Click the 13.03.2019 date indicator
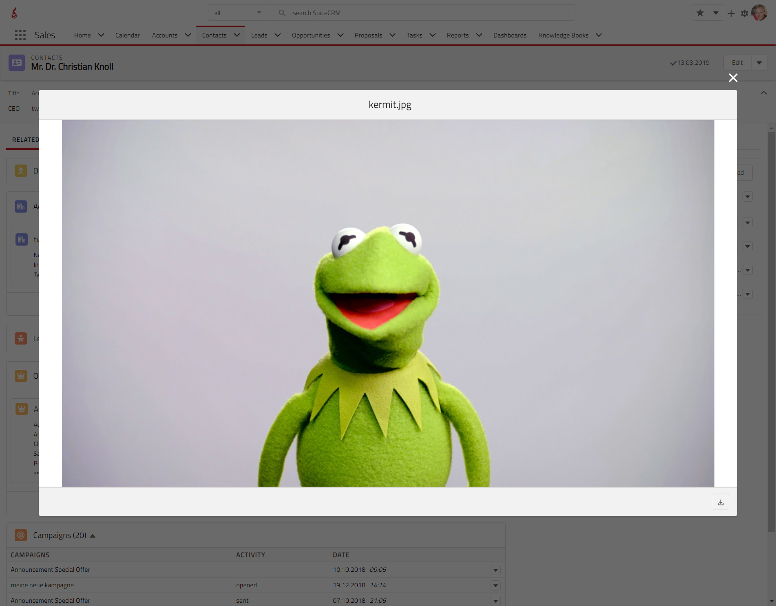This screenshot has height=606, width=776. point(690,63)
